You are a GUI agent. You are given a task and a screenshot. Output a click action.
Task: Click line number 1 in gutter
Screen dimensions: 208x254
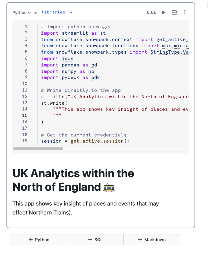click(x=26, y=27)
